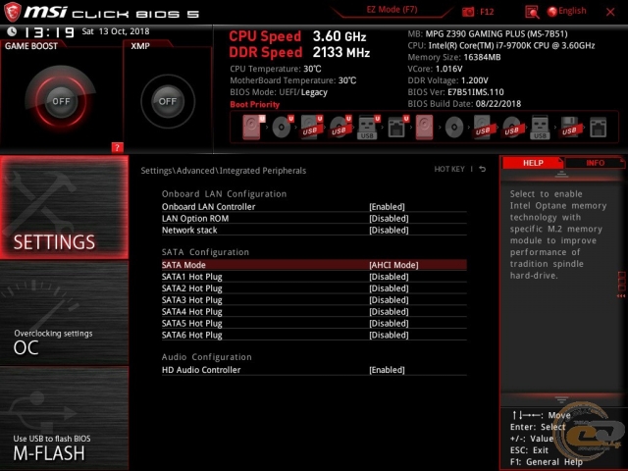Change the HD Audio Controller setting
The image size is (628, 471).
314,370
